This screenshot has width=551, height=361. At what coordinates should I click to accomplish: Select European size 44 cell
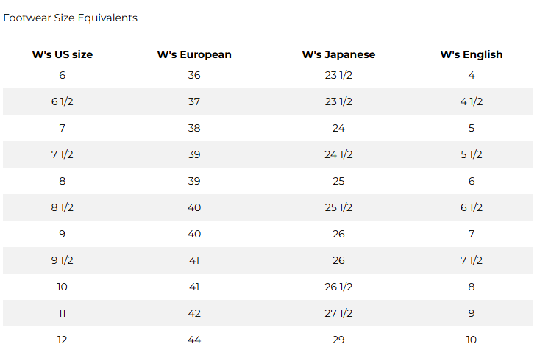pyautogui.click(x=194, y=340)
